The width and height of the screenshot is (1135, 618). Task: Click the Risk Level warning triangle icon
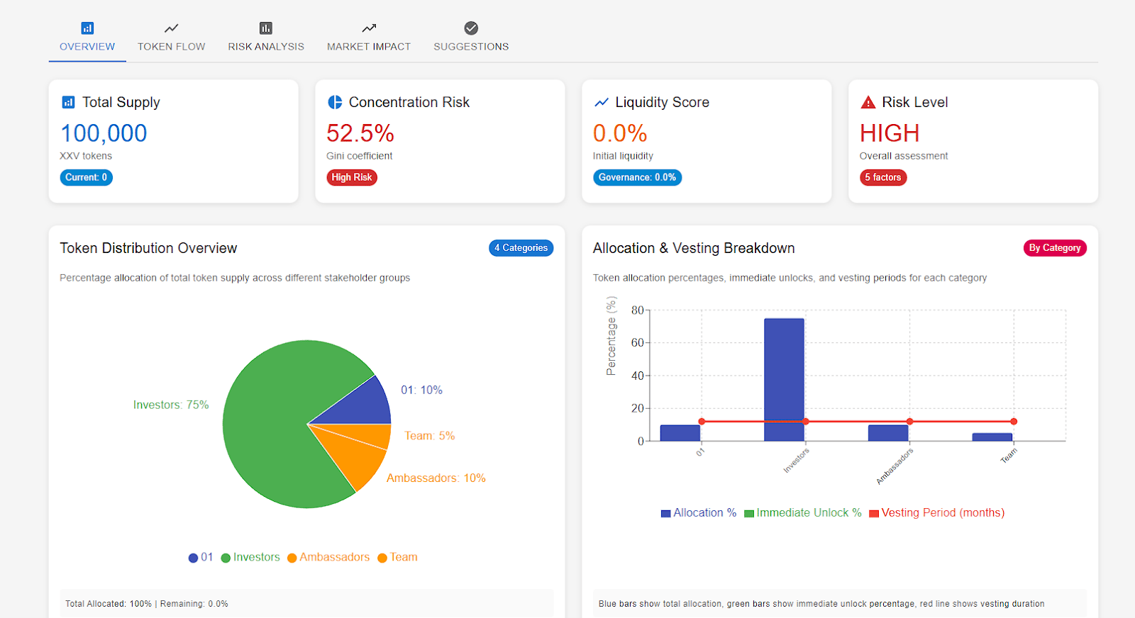[x=868, y=102]
